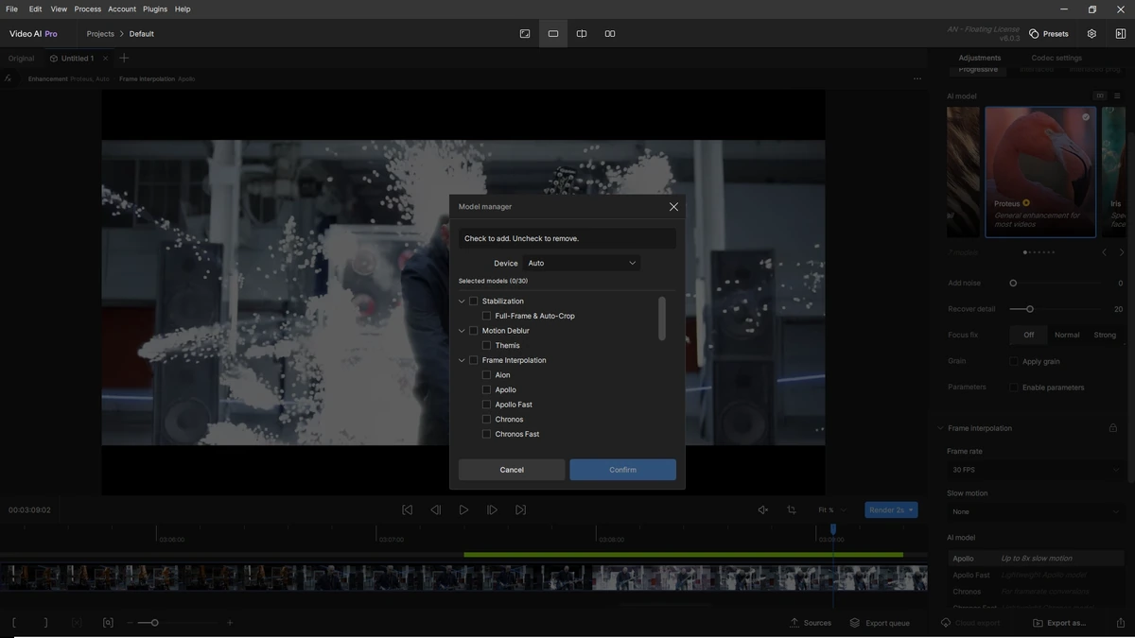Zoom in the timeline with plus icon
Viewport: 1135px width, 638px height.
pyautogui.click(x=230, y=623)
